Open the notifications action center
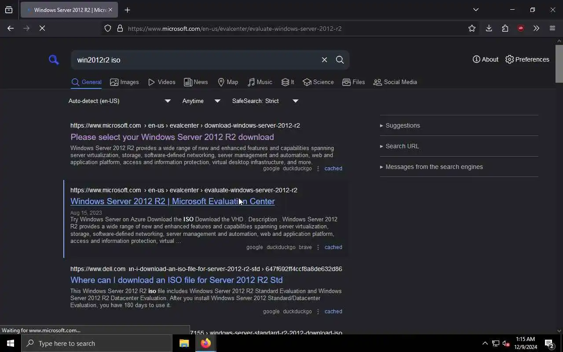Screen dimensions: 563x352 click(549, 343)
